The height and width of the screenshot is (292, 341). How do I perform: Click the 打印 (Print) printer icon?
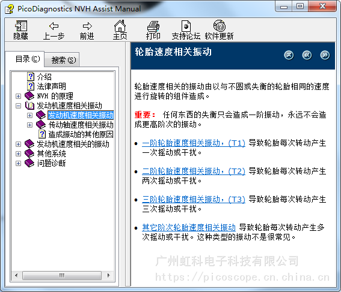(x=153, y=26)
